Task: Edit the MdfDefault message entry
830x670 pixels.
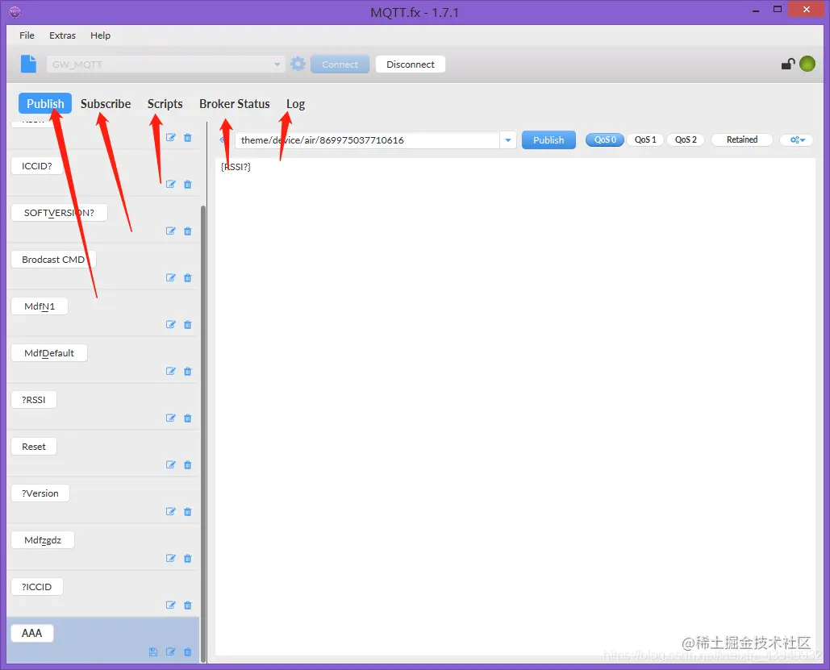Action: [x=170, y=371]
